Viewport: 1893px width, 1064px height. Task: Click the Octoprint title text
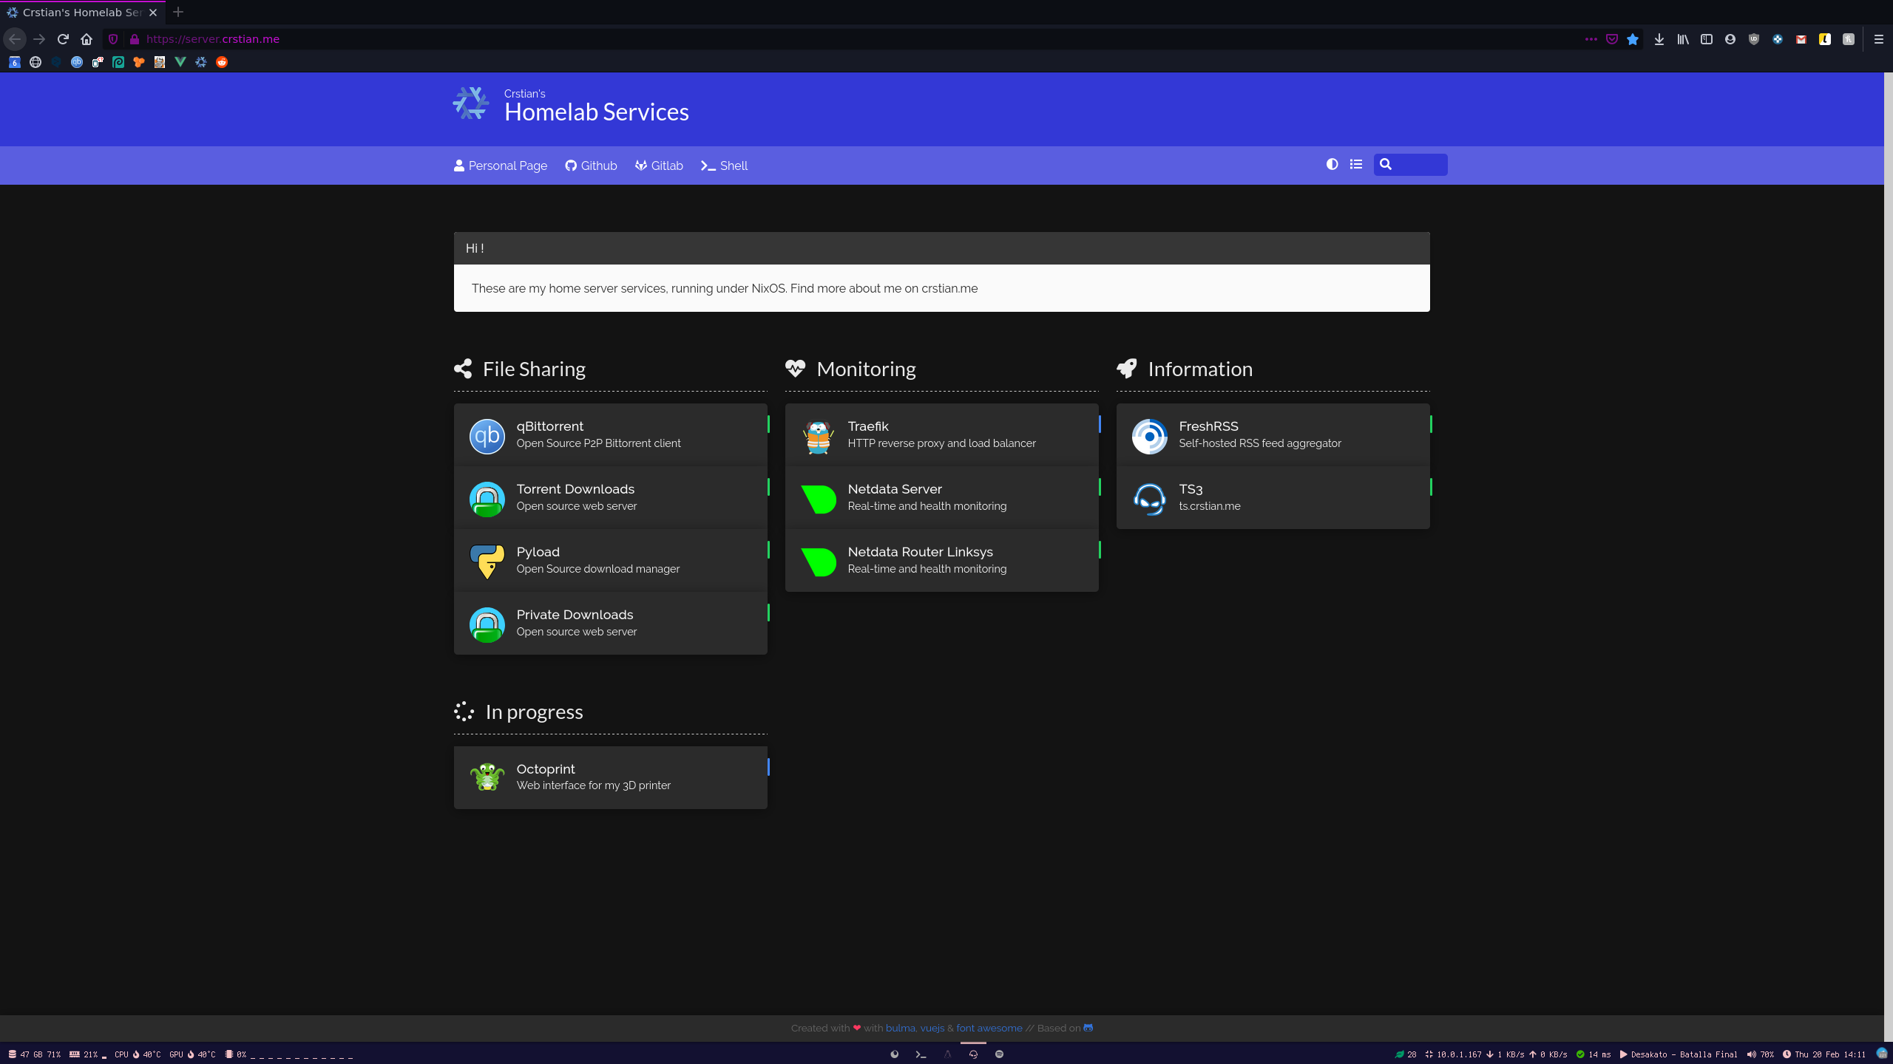[x=546, y=769]
